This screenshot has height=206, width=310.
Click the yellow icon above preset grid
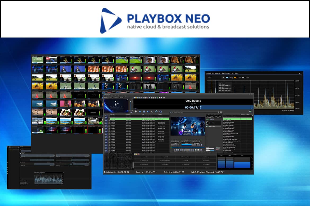[x=137, y=154]
